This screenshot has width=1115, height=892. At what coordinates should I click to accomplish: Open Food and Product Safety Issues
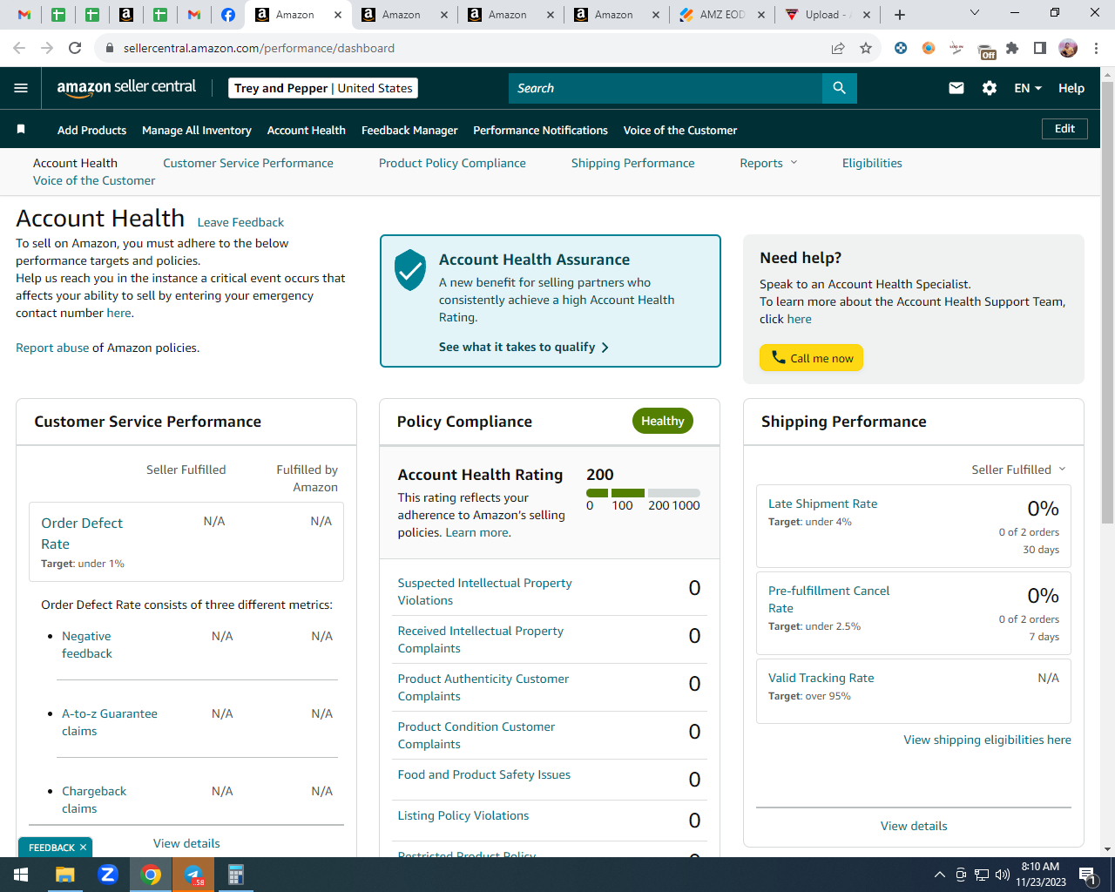point(484,774)
